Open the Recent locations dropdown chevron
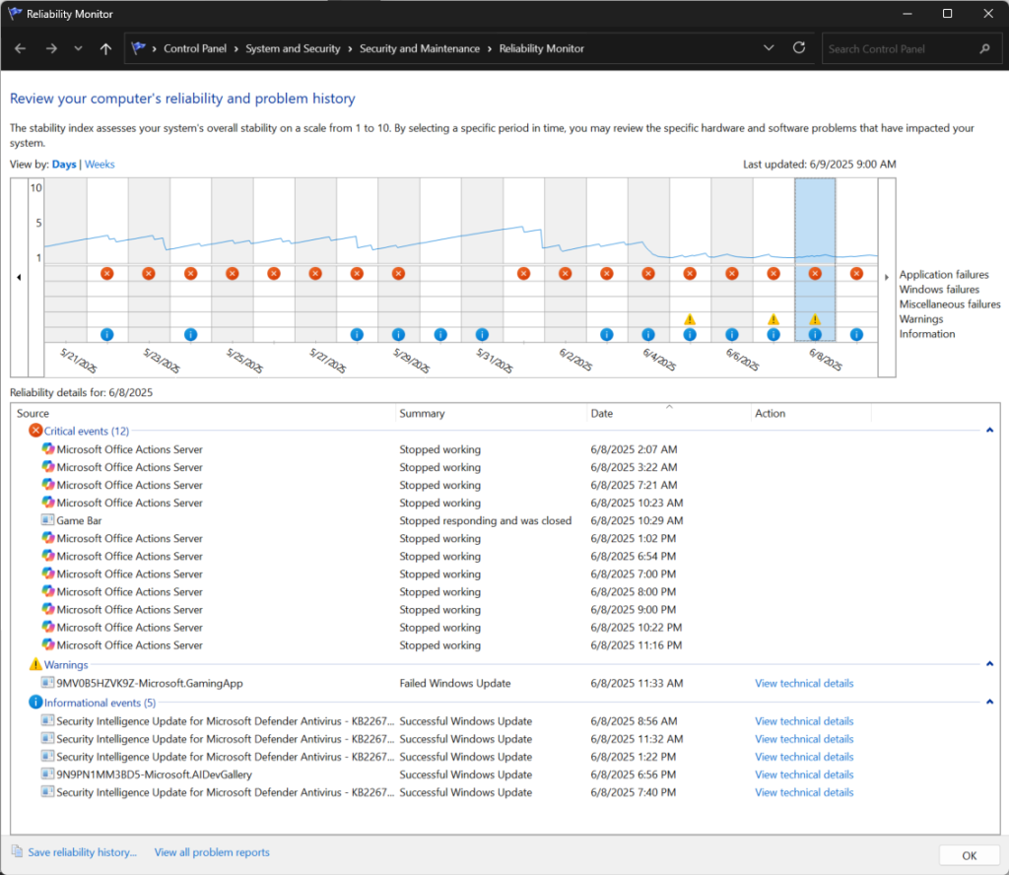Screen dimensions: 1009x875 (x=78, y=48)
